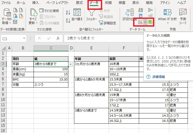
Task: Click the Recent Sources icon
Action: click(21, 10)
